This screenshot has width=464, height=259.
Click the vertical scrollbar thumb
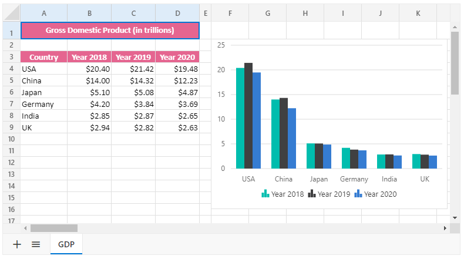[455, 63]
